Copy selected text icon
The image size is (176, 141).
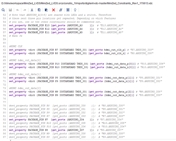pos(39,10)
